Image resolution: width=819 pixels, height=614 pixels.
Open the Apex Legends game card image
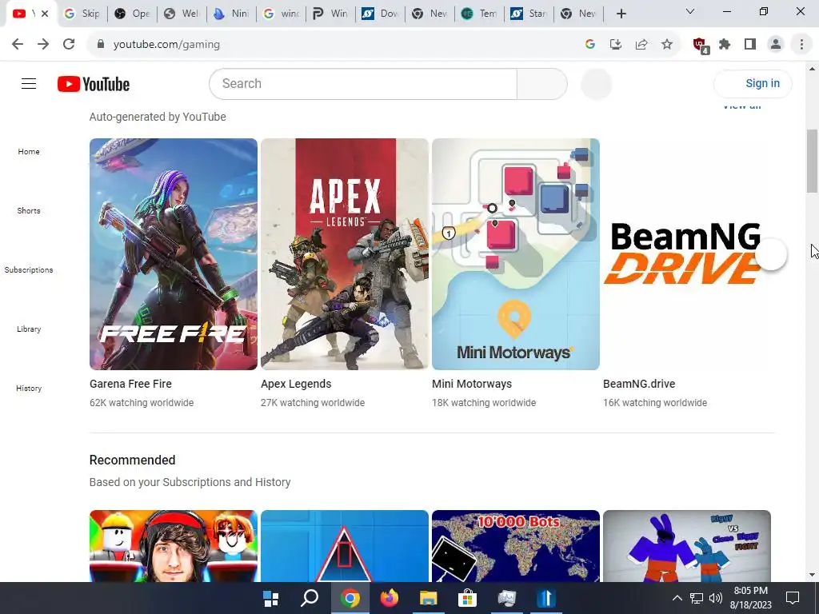coord(345,253)
